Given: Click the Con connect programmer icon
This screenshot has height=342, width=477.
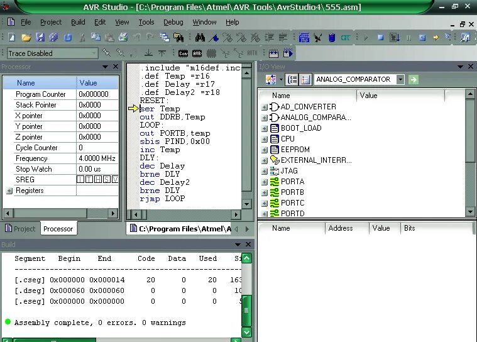Looking at the screenshot, I should (183, 53).
